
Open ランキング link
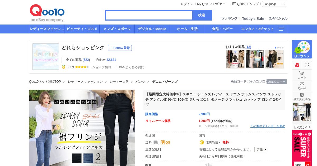pos(229,18)
